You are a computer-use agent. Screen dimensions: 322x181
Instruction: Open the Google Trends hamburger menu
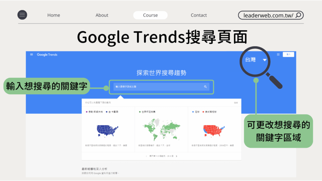[x=31, y=55]
